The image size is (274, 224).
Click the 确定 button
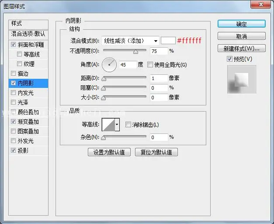click(242, 24)
